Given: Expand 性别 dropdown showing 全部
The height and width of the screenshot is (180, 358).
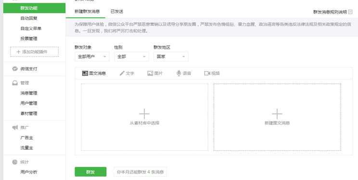Looking at the screenshot, I should tap(131, 57).
